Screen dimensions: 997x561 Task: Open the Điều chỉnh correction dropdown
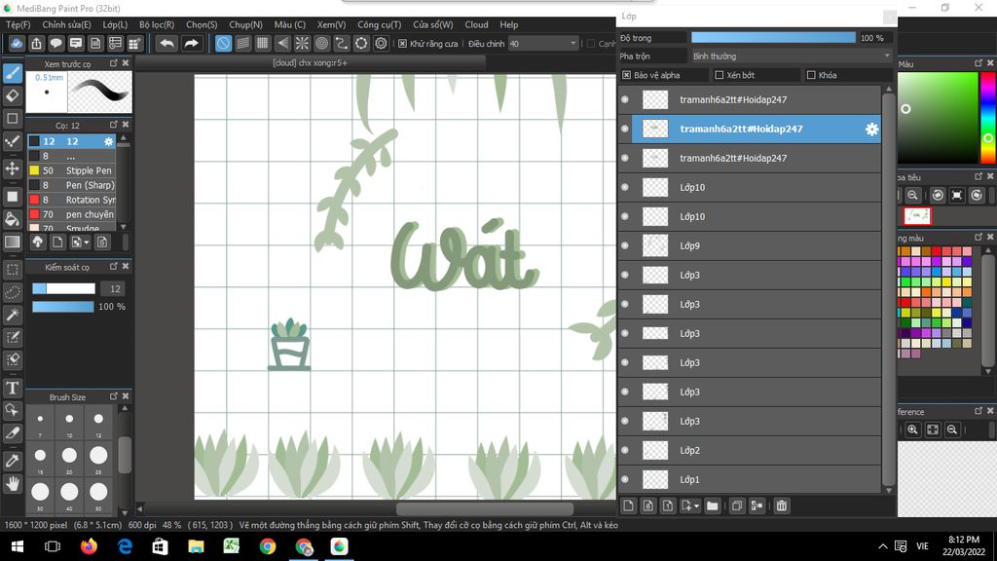(x=542, y=43)
